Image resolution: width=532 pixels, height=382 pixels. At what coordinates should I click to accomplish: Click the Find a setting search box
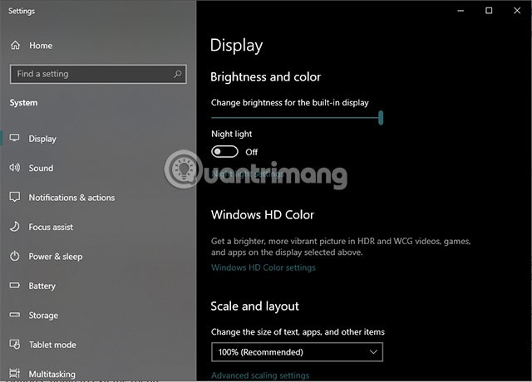[x=91, y=74]
